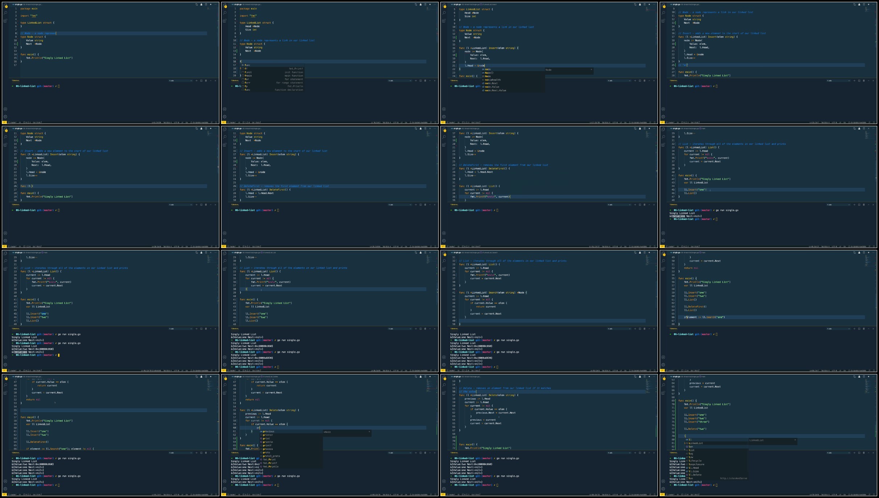Viewport: 879px width, 498px height.
Task: Open Search in the frame with empty LinkedList struct
Action: point(5,13)
